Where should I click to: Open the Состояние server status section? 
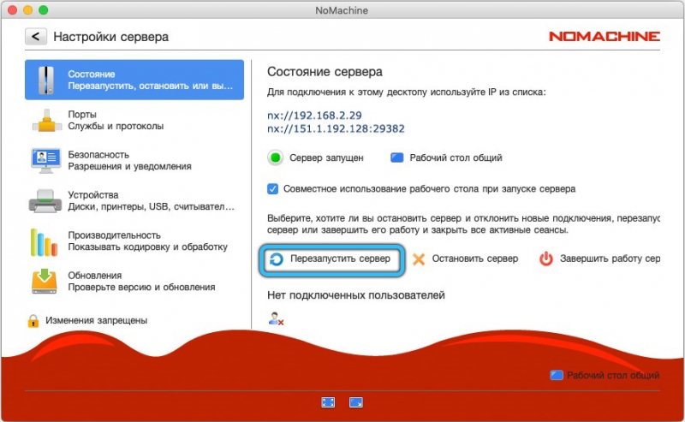(134, 80)
